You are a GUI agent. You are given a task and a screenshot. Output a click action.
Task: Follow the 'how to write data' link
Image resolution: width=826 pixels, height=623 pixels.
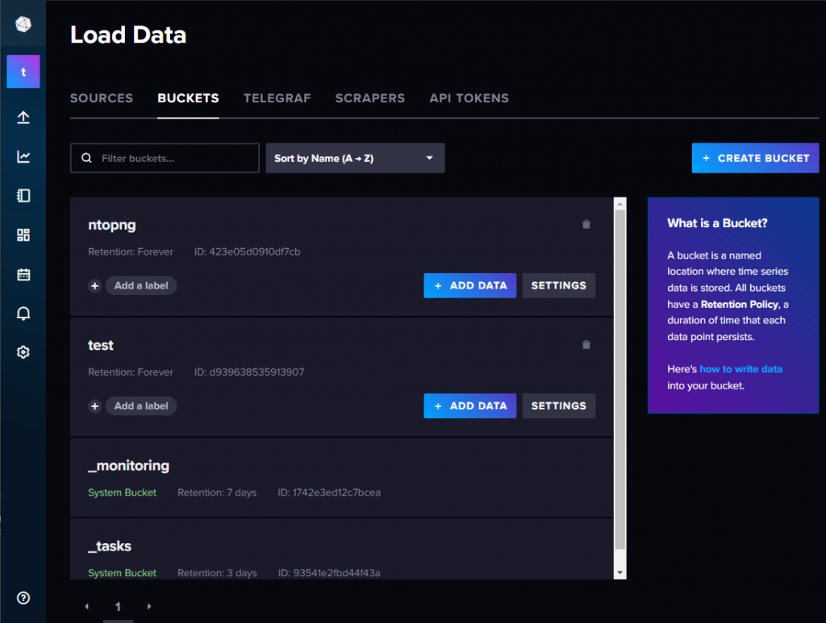[x=740, y=369]
